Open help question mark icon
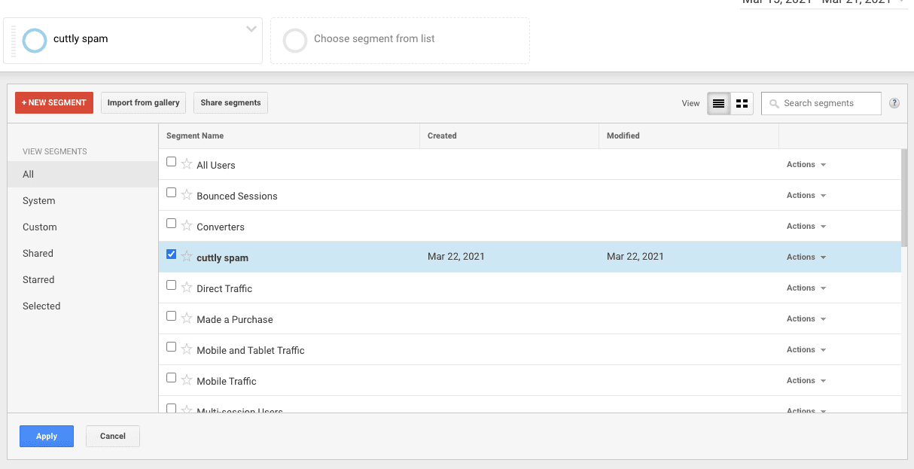The width and height of the screenshot is (914, 469). pos(894,103)
